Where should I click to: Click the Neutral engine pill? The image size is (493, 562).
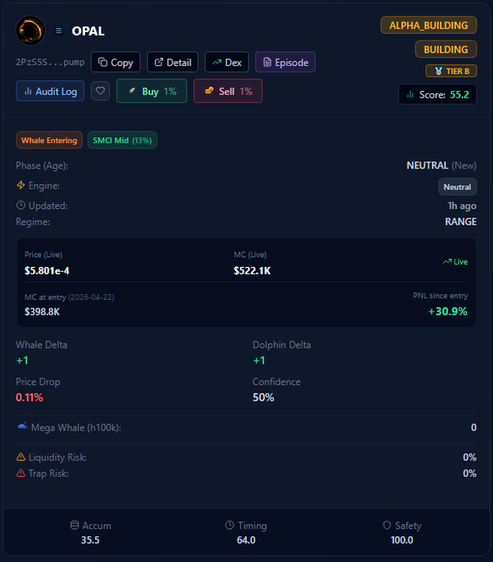(457, 187)
